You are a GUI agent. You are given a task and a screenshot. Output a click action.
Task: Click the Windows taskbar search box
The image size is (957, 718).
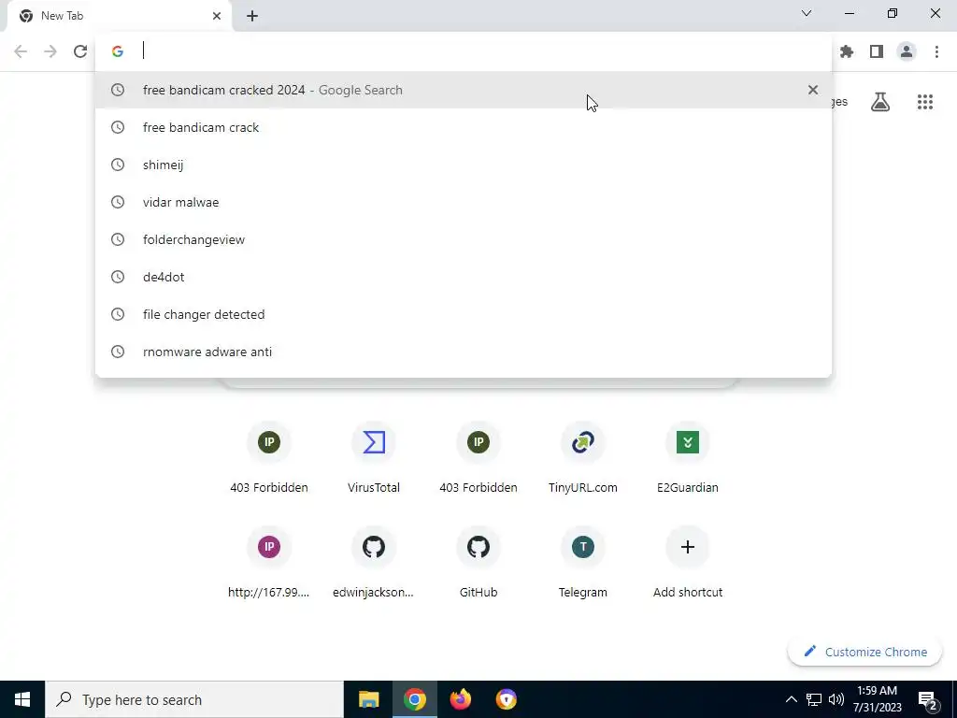tap(194, 699)
